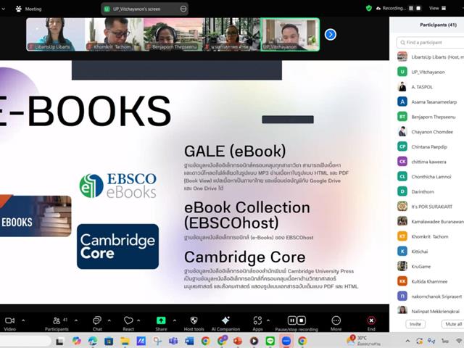This screenshot has width=464, height=348.
Task: Open LINE app in taskbar
Action: pos(270,341)
